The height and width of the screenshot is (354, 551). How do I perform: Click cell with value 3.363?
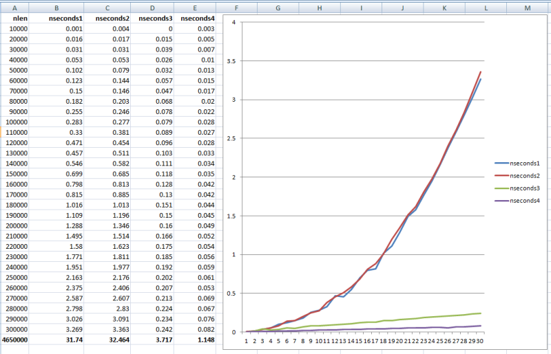click(x=107, y=329)
